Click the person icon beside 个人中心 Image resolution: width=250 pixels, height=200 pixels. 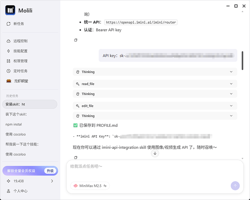8,191
